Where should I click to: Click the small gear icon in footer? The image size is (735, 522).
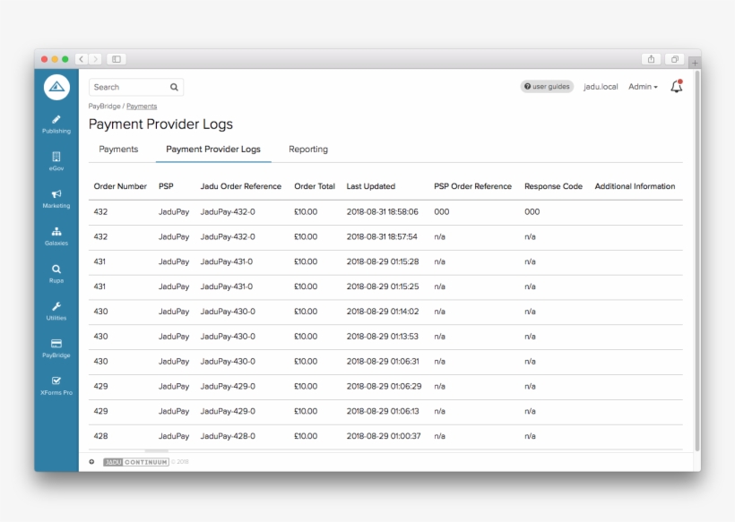click(91, 462)
